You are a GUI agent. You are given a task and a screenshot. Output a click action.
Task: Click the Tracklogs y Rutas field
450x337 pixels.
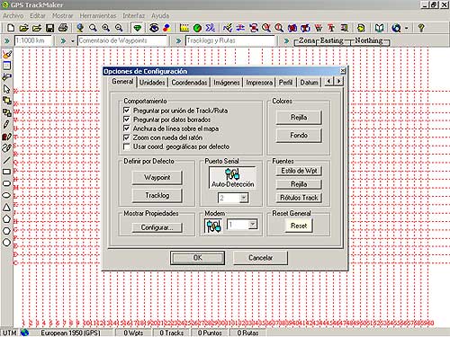coord(229,40)
